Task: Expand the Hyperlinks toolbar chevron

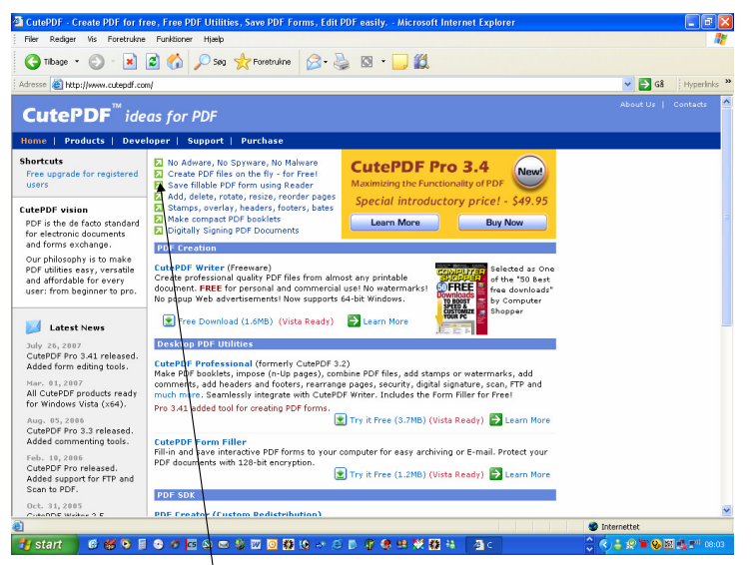Action: (728, 82)
